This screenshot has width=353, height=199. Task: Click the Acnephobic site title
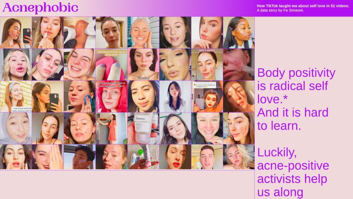(40, 8)
